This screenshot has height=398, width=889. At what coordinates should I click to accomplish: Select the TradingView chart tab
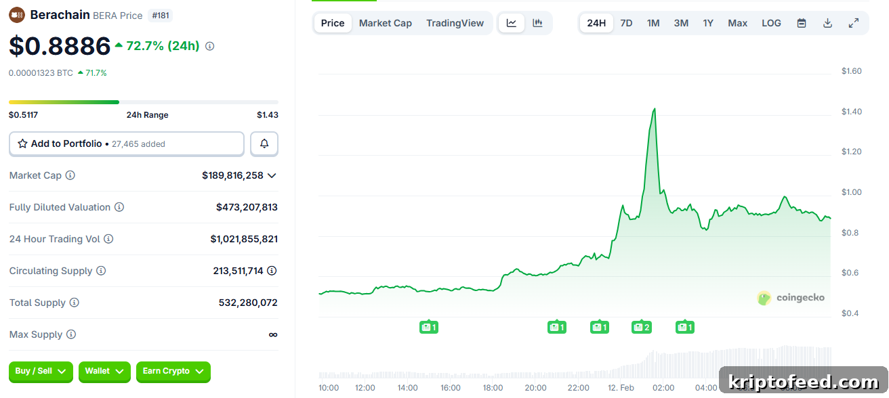coord(455,23)
